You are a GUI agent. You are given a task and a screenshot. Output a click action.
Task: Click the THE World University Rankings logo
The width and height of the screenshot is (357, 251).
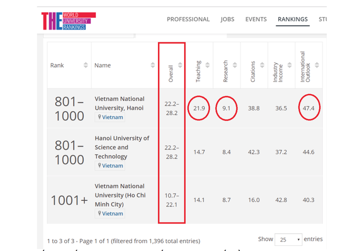67,21
